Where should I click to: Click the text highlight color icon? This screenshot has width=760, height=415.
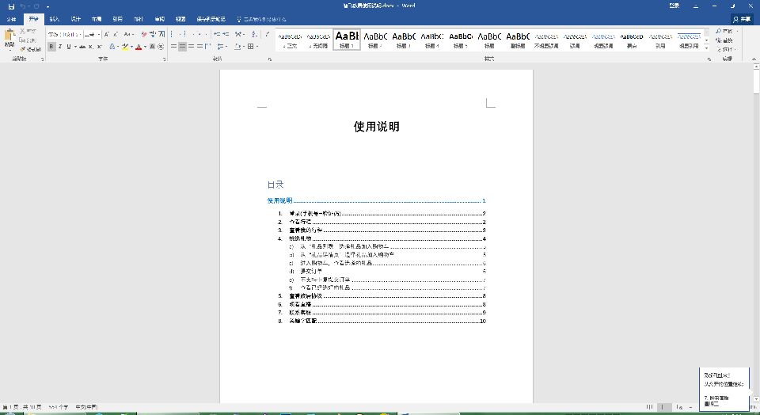coord(125,47)
